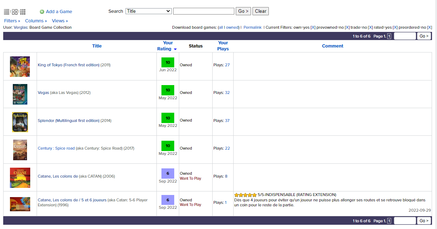Remove the own=yes filter

[313, 28]
